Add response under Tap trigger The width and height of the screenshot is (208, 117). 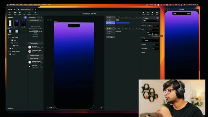[109, 25]
